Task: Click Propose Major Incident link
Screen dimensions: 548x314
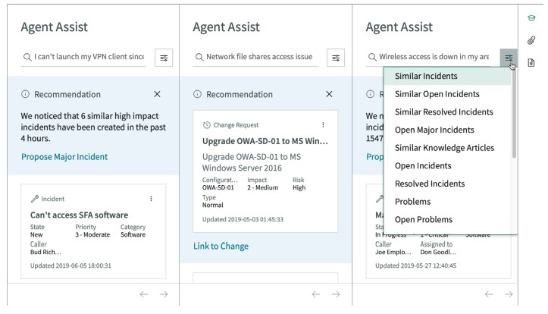Action: coord(64,157)
